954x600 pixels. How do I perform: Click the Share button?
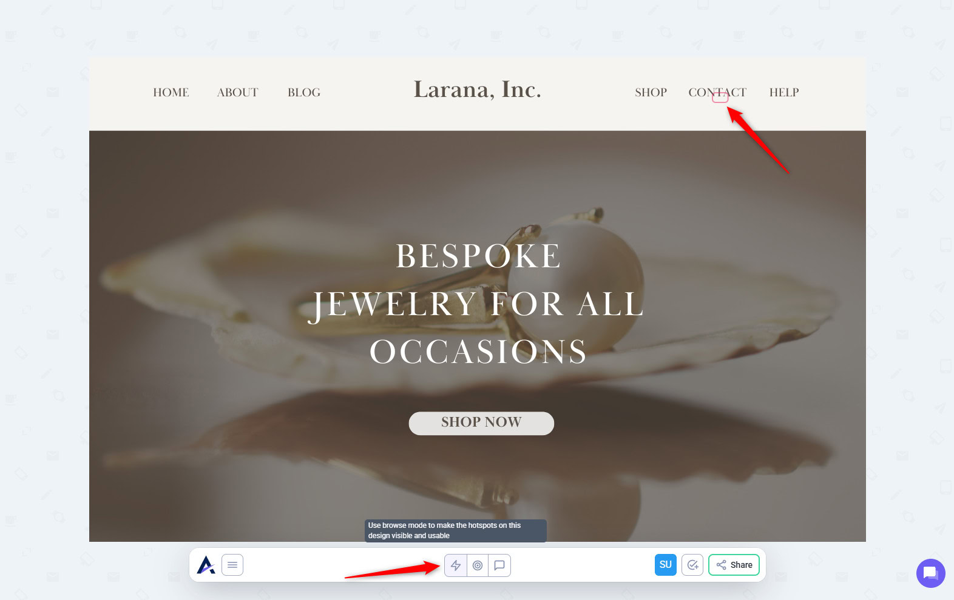point(734,565)
